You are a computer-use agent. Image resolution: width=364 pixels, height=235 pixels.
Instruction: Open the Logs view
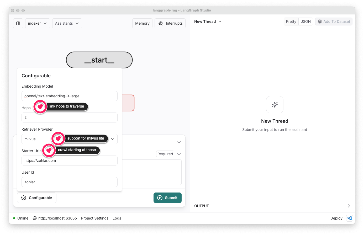[117, 218]
